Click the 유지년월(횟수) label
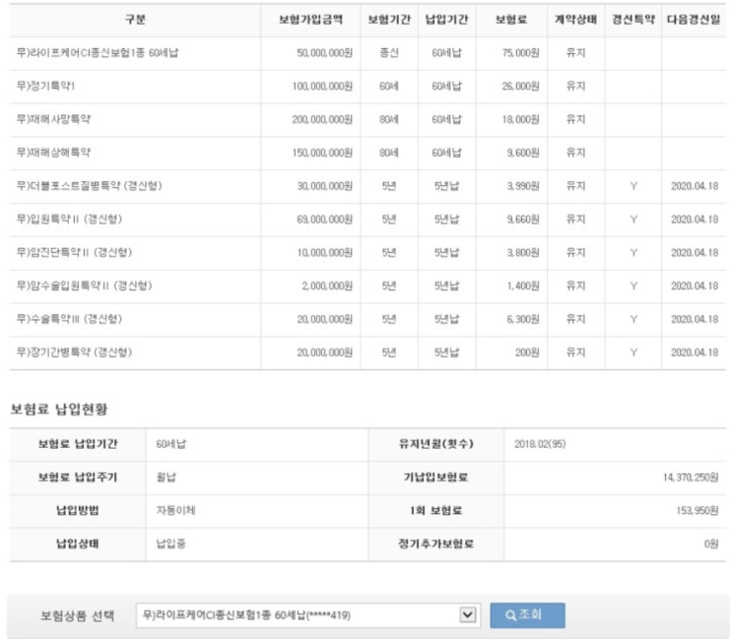This screenshot has height=639, width=732. point(436,444)
